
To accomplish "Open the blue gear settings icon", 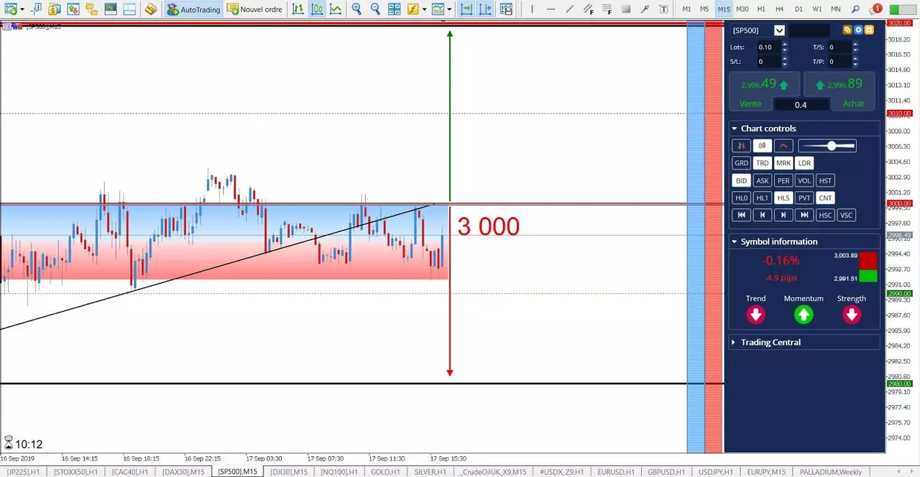I will click(858, 30).
